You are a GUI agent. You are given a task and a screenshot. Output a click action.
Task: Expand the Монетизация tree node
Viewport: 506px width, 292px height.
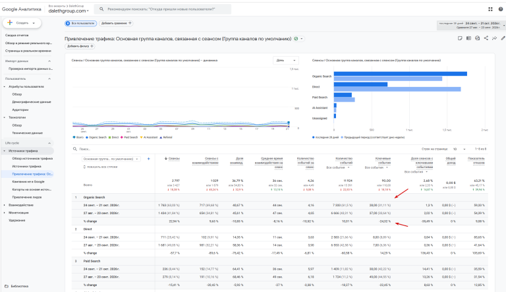pos(5,213)
